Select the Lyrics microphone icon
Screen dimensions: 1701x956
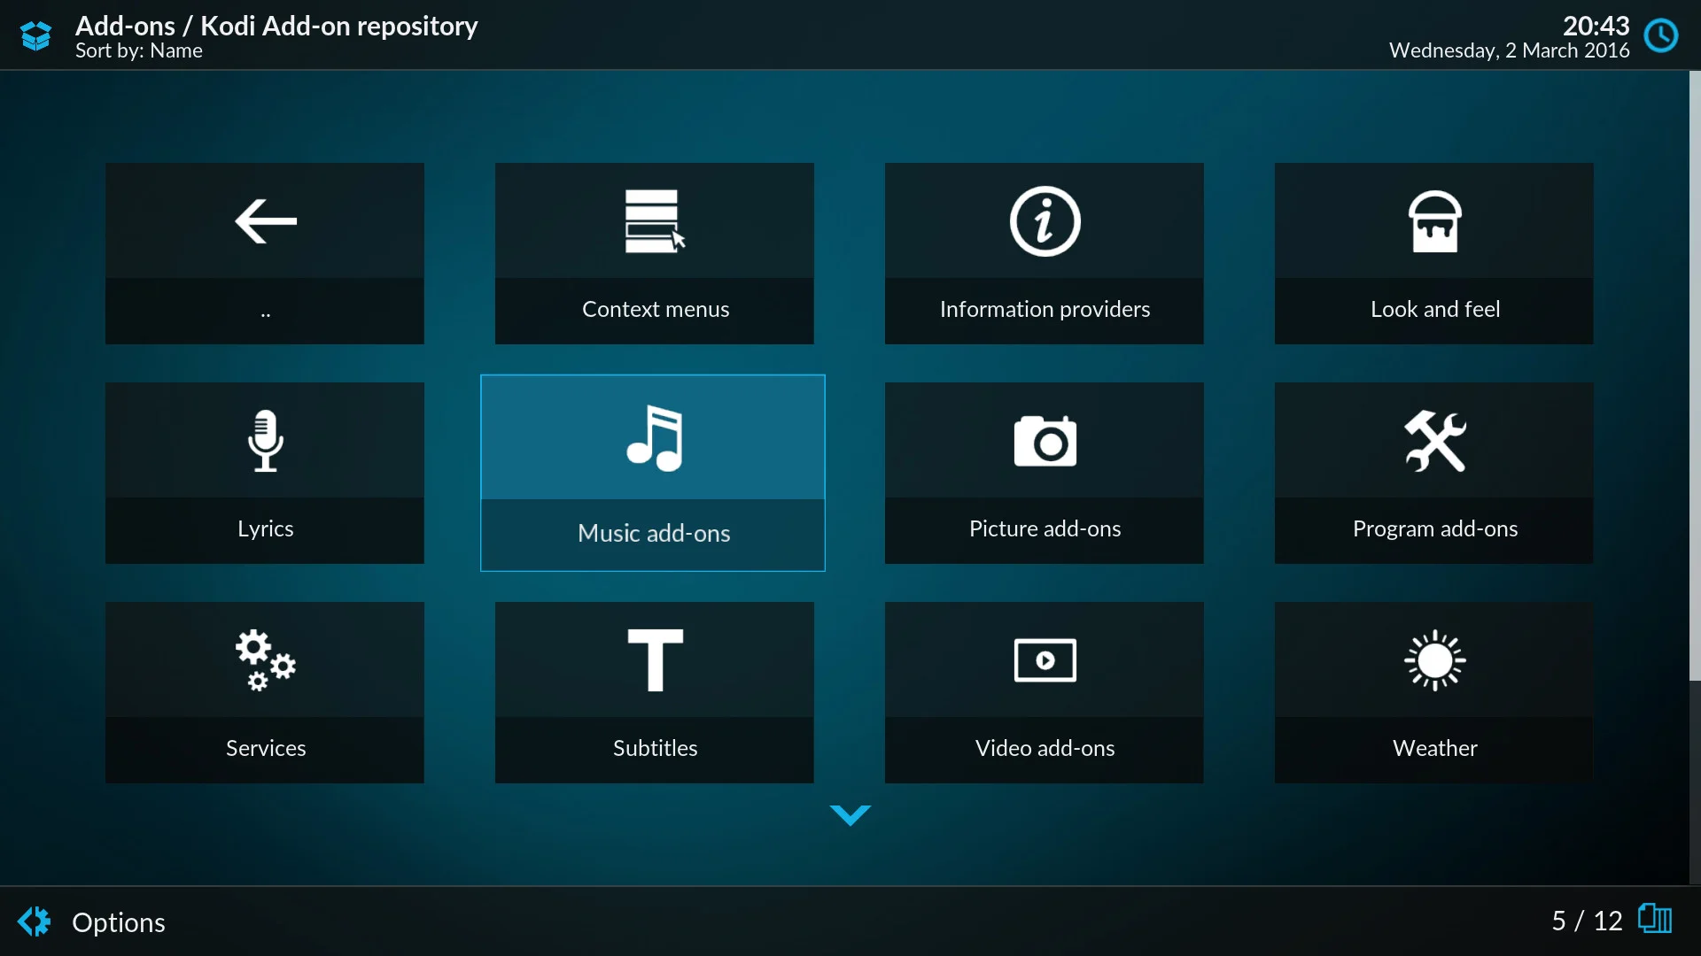point(265,441)
